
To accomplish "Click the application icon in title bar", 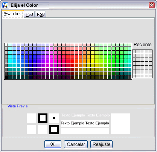I will click(5, 5).
